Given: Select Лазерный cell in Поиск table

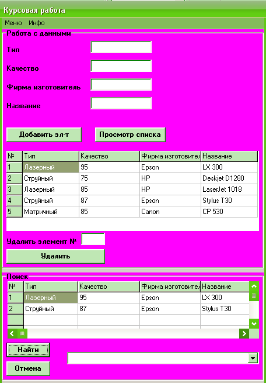Looking at the screenshot, I should pos(51,298).
